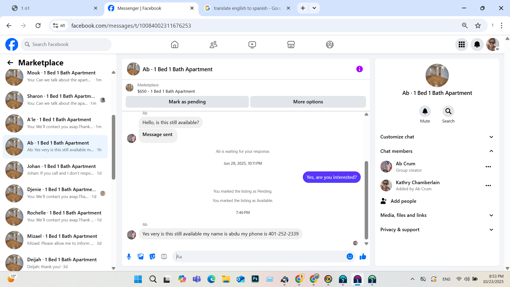
Task: Send a thumbs up like
Action: point(363,256)
